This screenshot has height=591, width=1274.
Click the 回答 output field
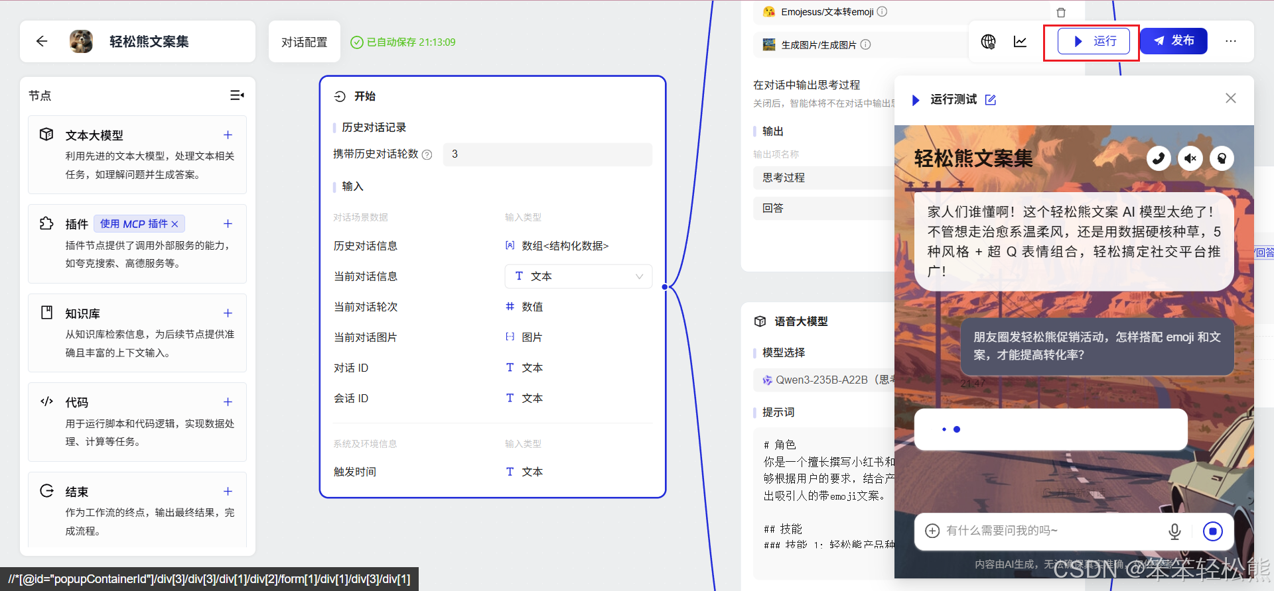(x=825, y=208)
